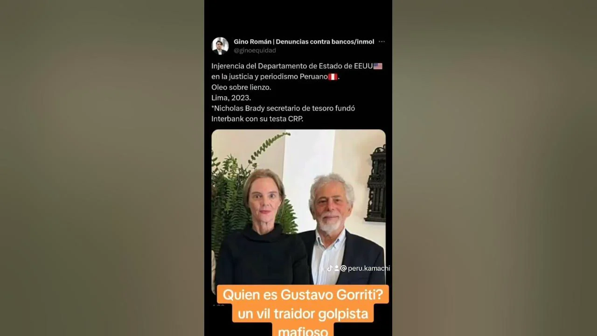
Task: Click the TikTok logo watermark
Action: tap(330, 268)
